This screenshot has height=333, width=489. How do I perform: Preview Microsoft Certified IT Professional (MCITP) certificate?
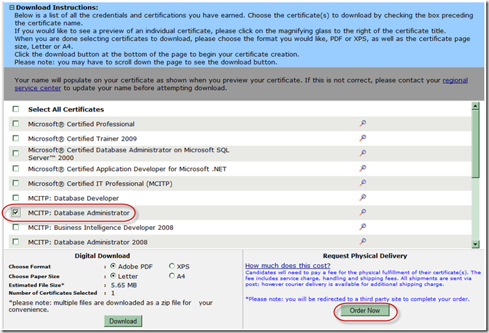363,183
